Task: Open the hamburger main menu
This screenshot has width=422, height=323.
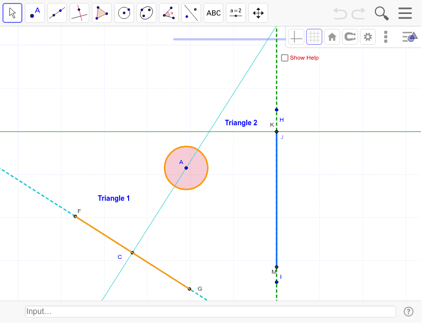Action: point(405,13)
